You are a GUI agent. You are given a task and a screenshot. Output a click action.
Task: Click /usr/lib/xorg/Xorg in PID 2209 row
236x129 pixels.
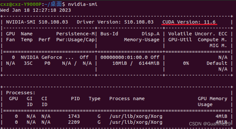click(x=136, y=122)
